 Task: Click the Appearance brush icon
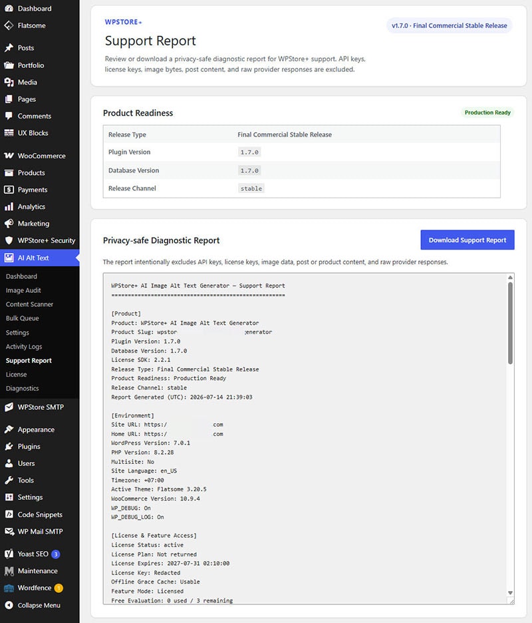[x=9, y=429]
